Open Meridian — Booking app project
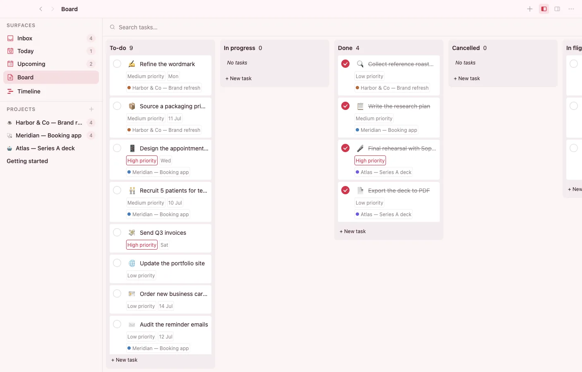The height and width of the screenshot is (372, 582). (x=51, y=136)
